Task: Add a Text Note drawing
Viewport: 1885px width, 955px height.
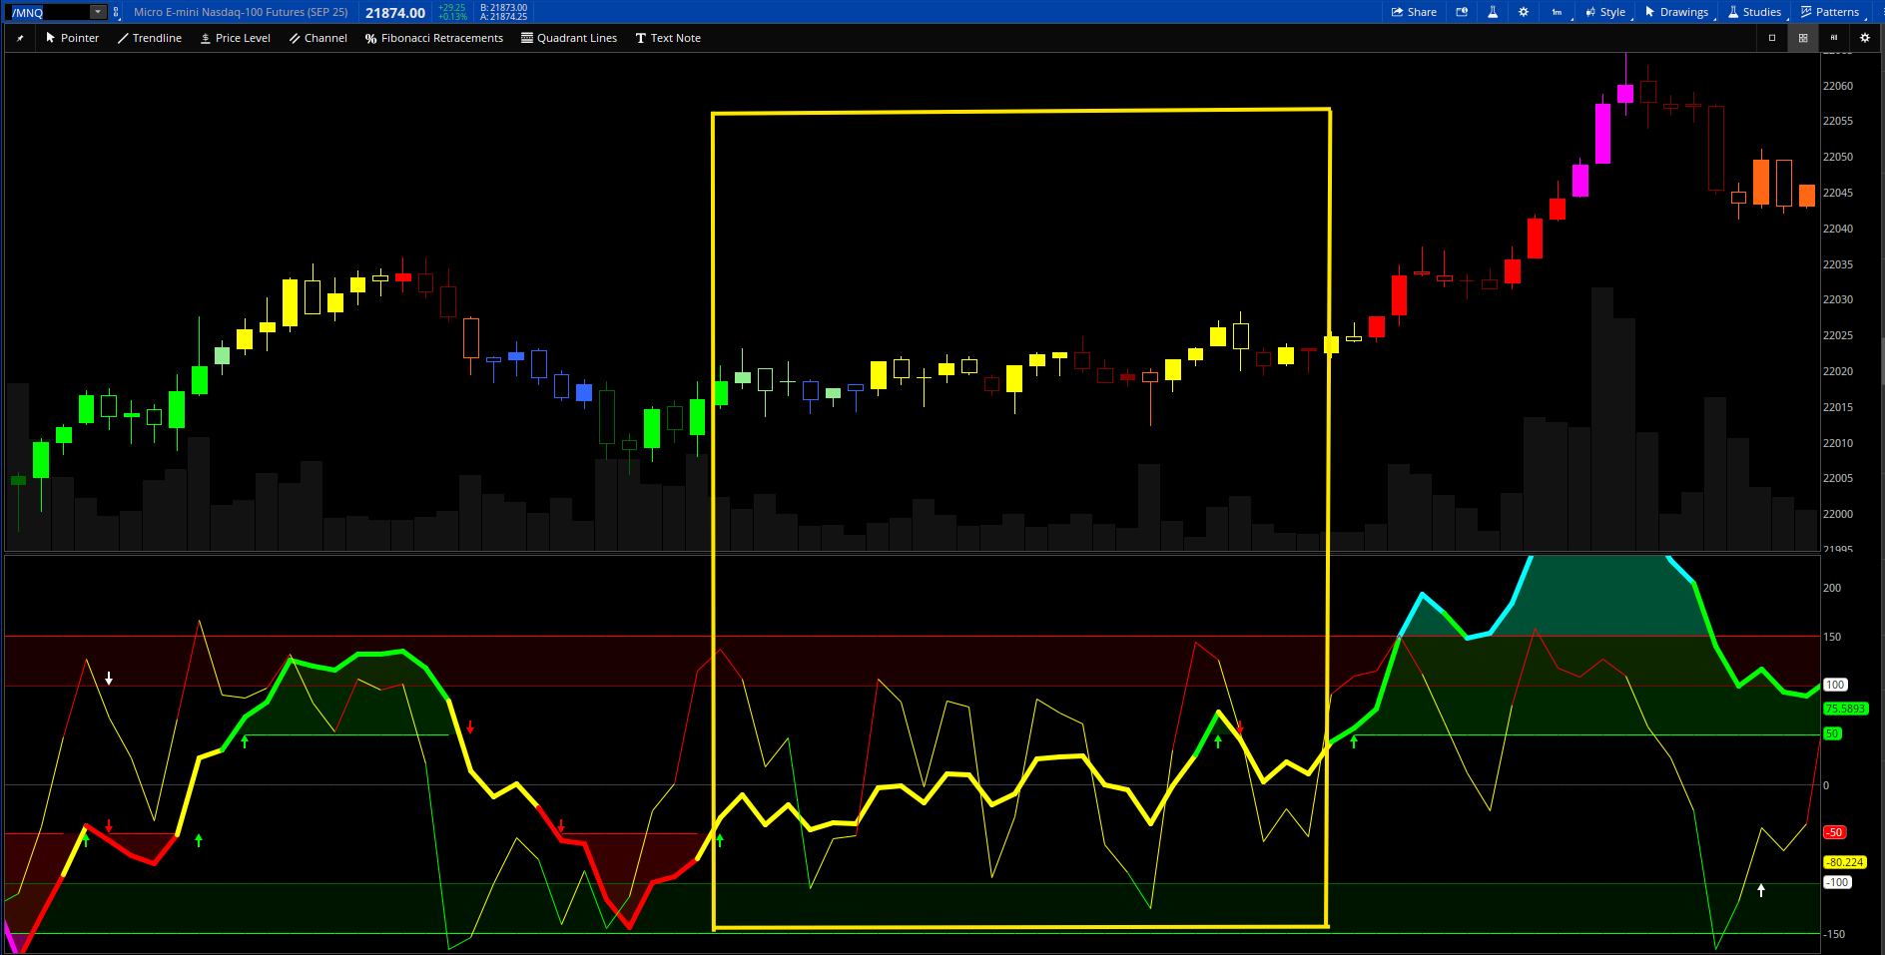Action: pos(668,38)
